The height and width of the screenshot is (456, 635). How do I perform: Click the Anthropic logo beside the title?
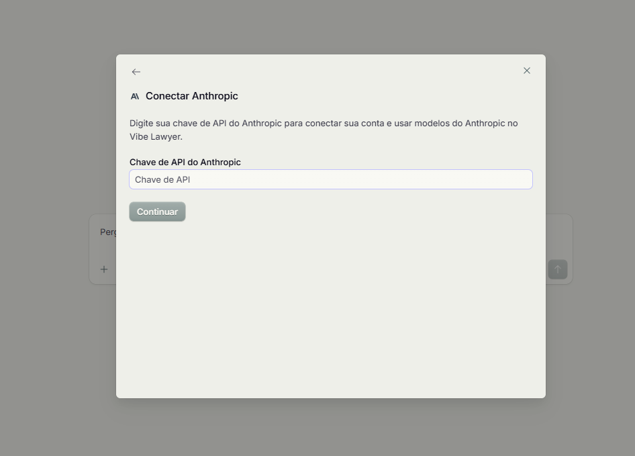click(x=135, y=97)
